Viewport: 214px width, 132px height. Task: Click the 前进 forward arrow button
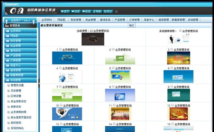pos(87,11)
